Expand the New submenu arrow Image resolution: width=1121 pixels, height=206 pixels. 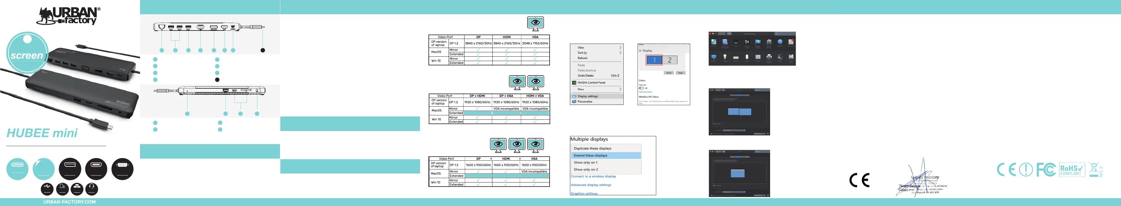620,89
